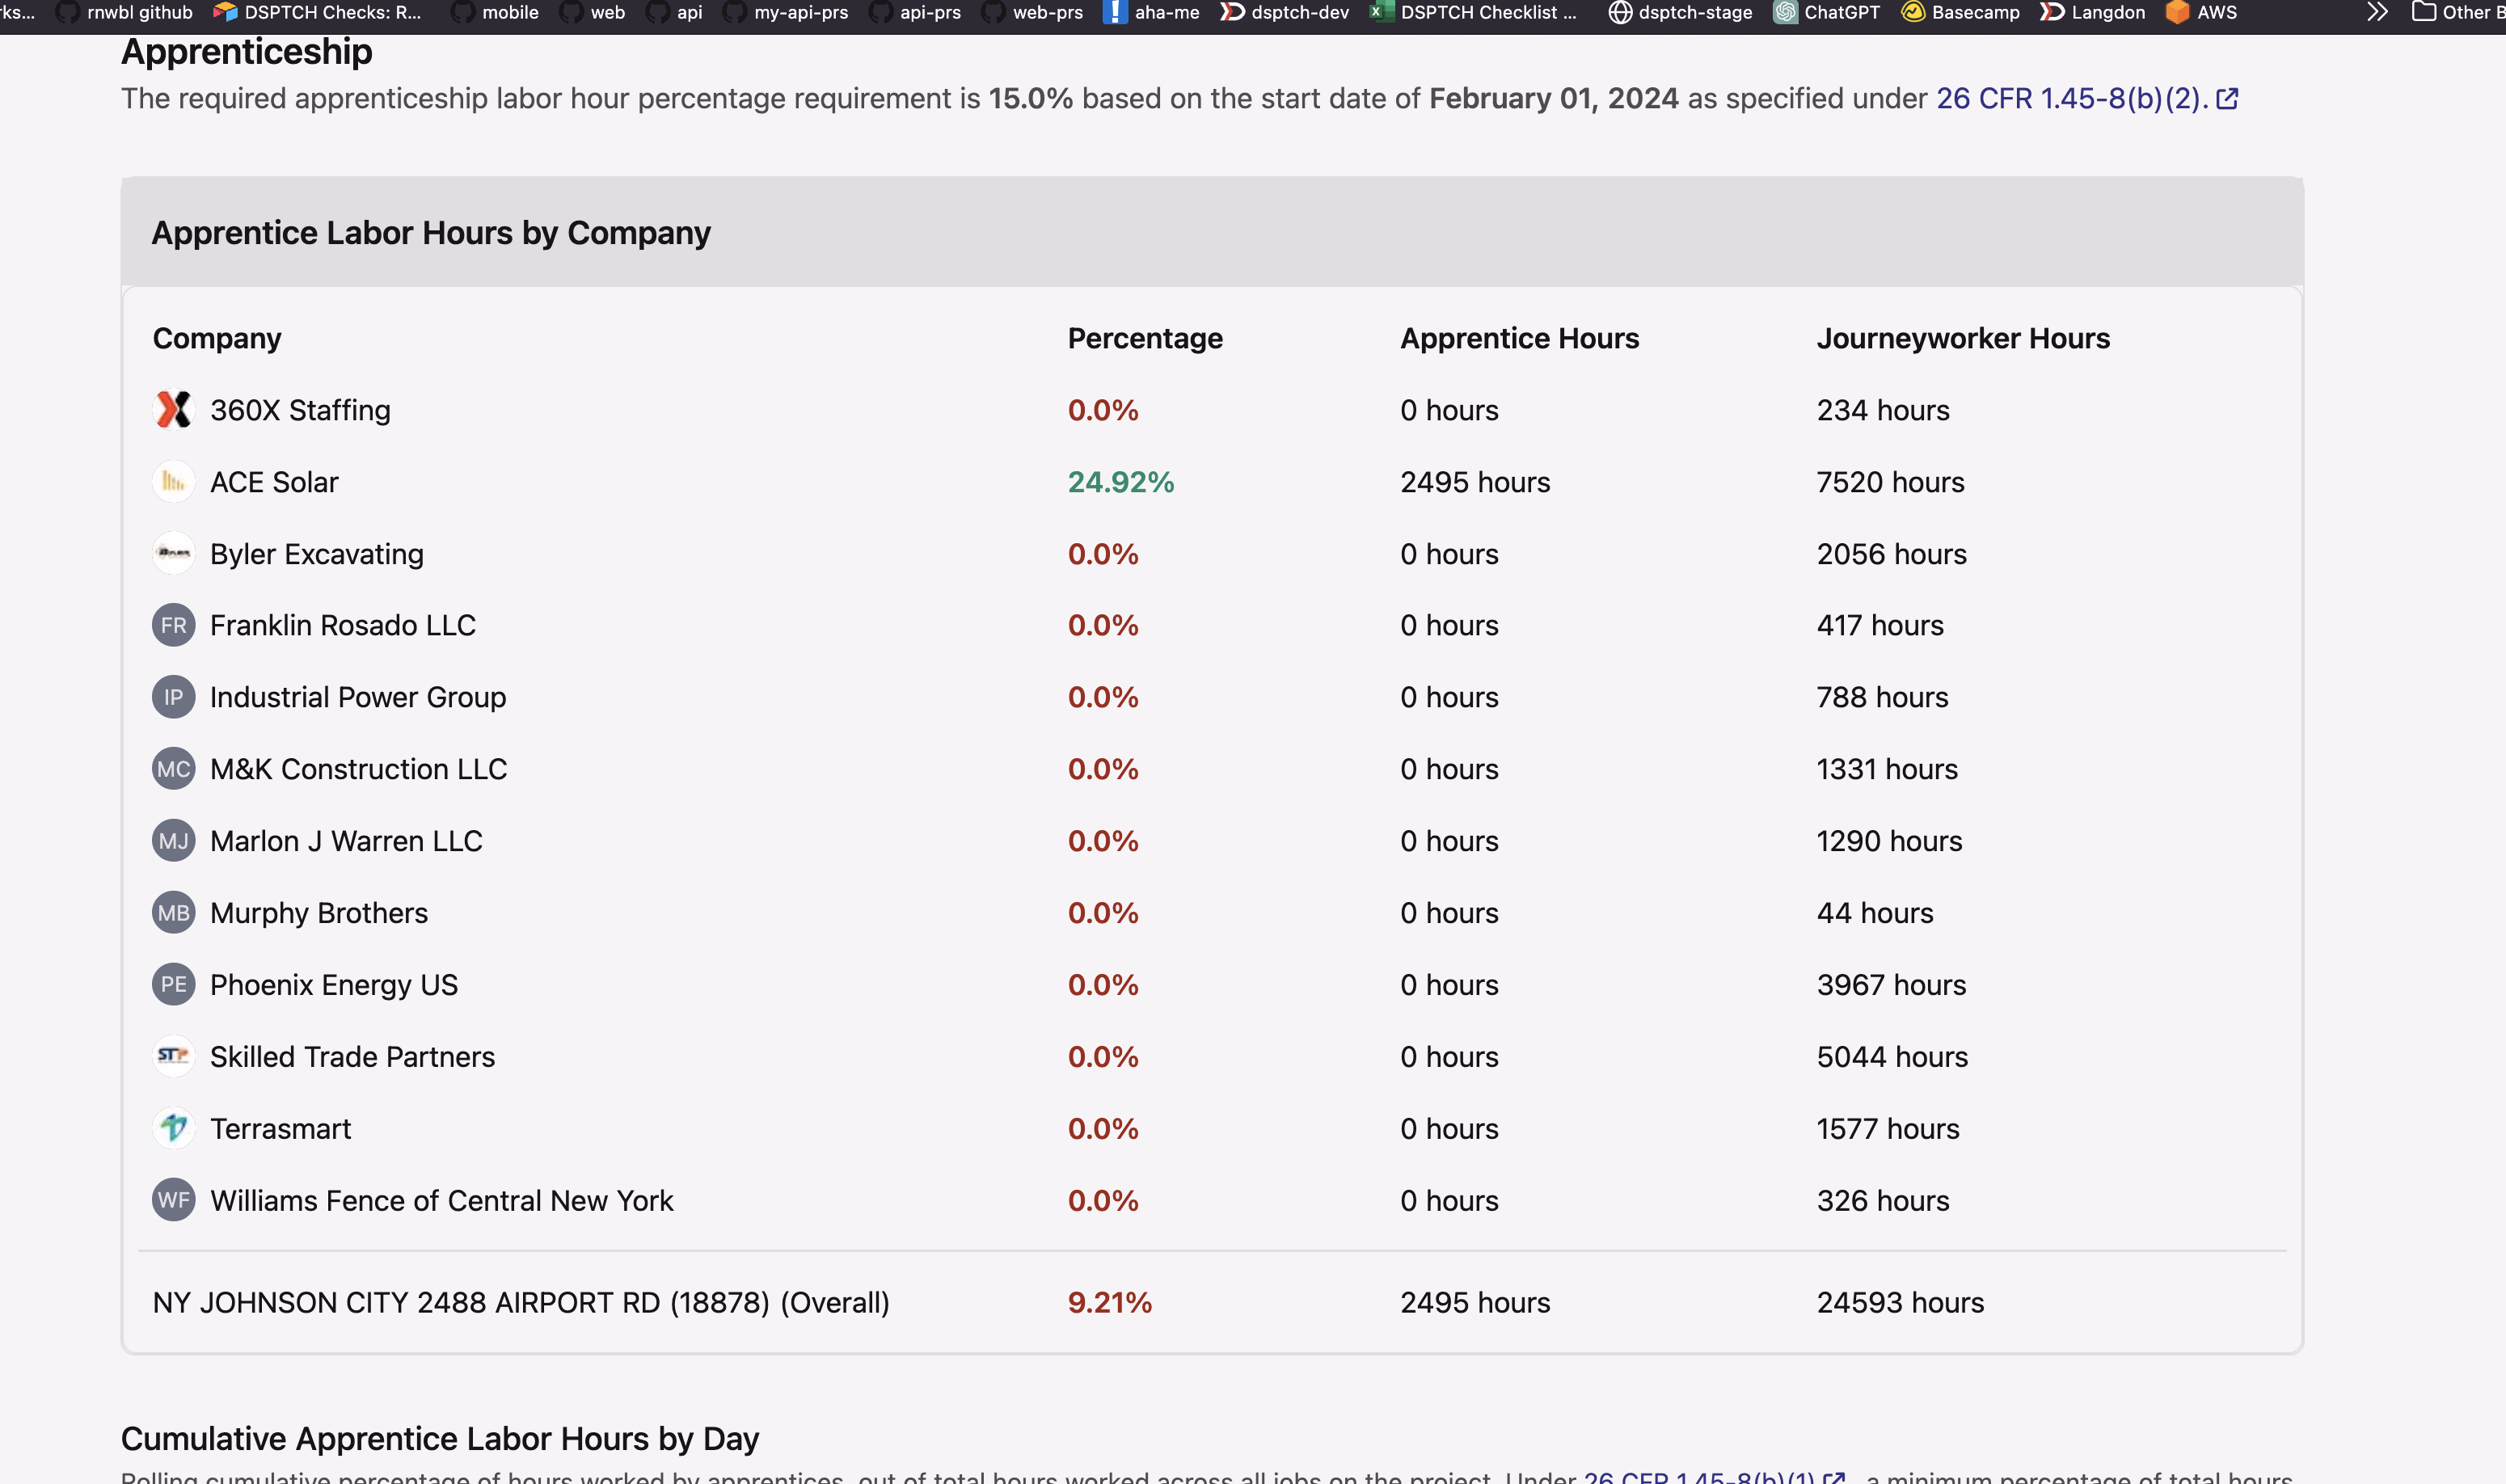Screen dimensions: 2506x1484
Task: Click the WF avatar for Williams Fence
Action: (173, 1200)
